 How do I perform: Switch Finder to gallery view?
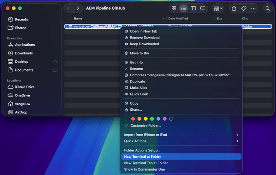click(x=203, y=8)
